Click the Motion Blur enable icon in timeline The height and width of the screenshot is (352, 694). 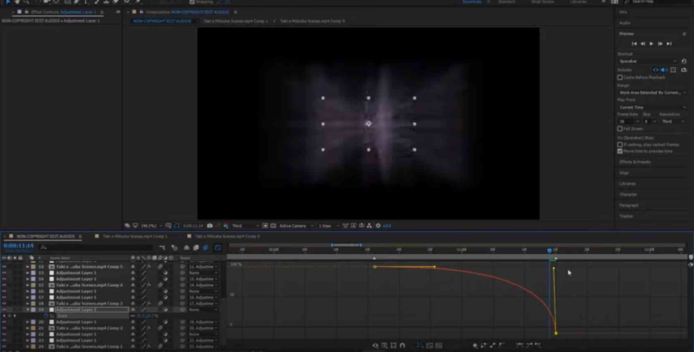pos(206,248)
